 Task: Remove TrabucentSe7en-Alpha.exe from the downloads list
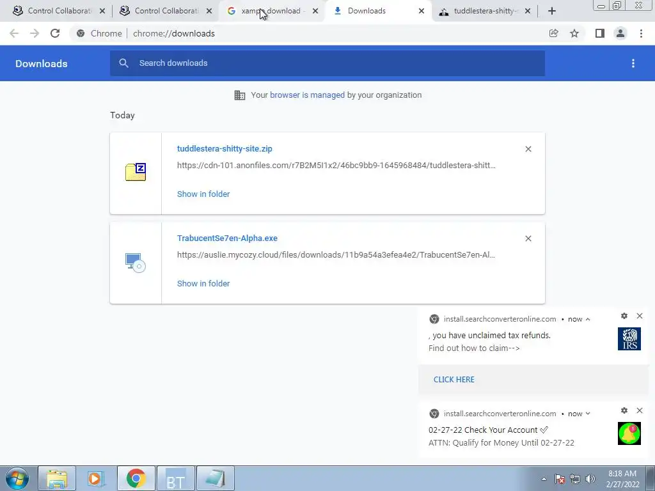coord(528,238)
